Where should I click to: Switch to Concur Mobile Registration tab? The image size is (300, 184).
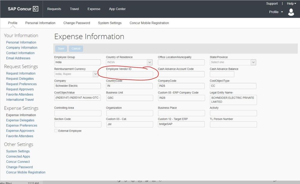[149, 23]
